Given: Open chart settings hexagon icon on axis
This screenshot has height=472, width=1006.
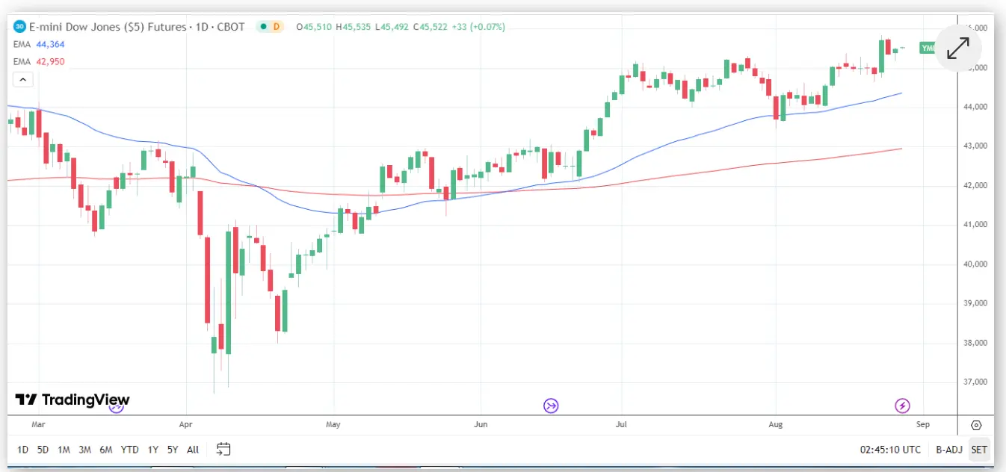Looking at the screenshot, I should click(976, 425).
